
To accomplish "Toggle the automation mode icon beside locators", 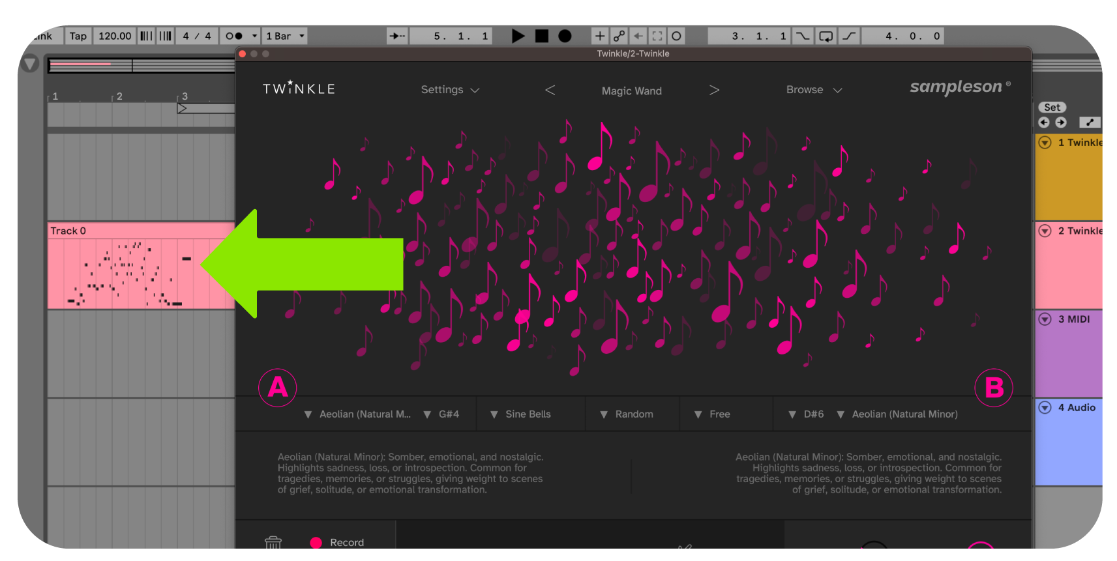I will pos(1090,122).
